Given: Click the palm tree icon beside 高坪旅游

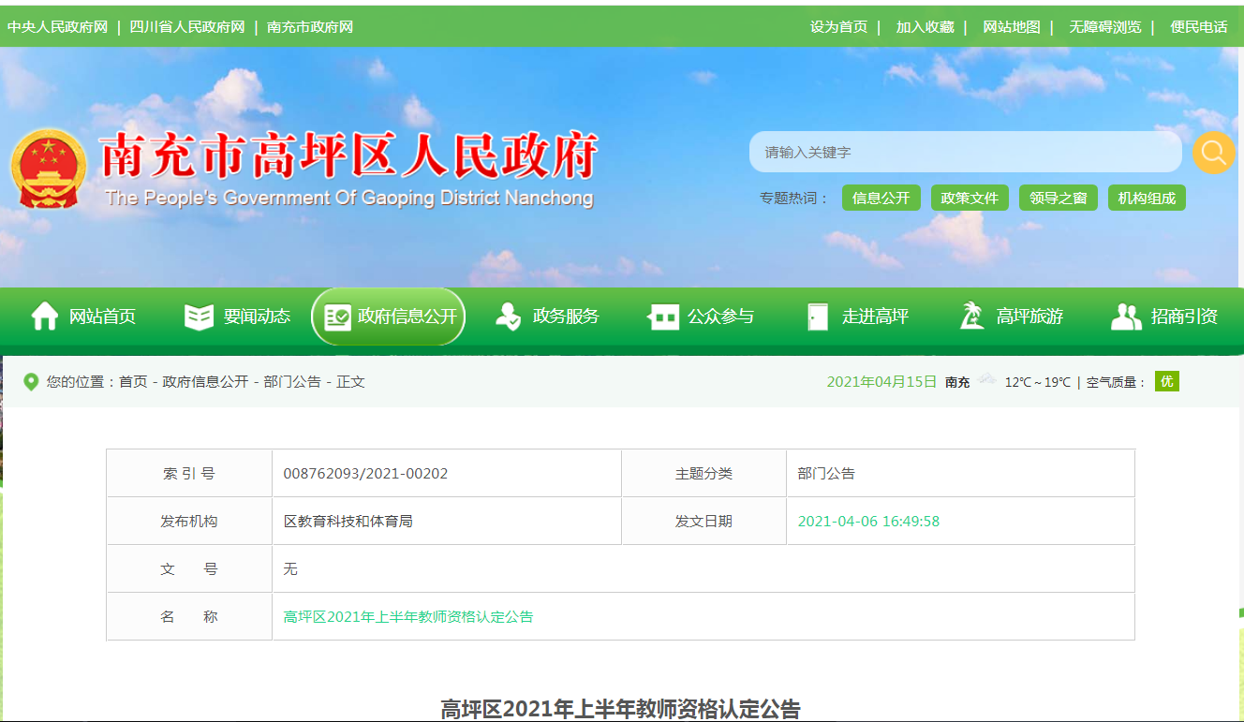Looking at the screenshot, I should 971,317.
